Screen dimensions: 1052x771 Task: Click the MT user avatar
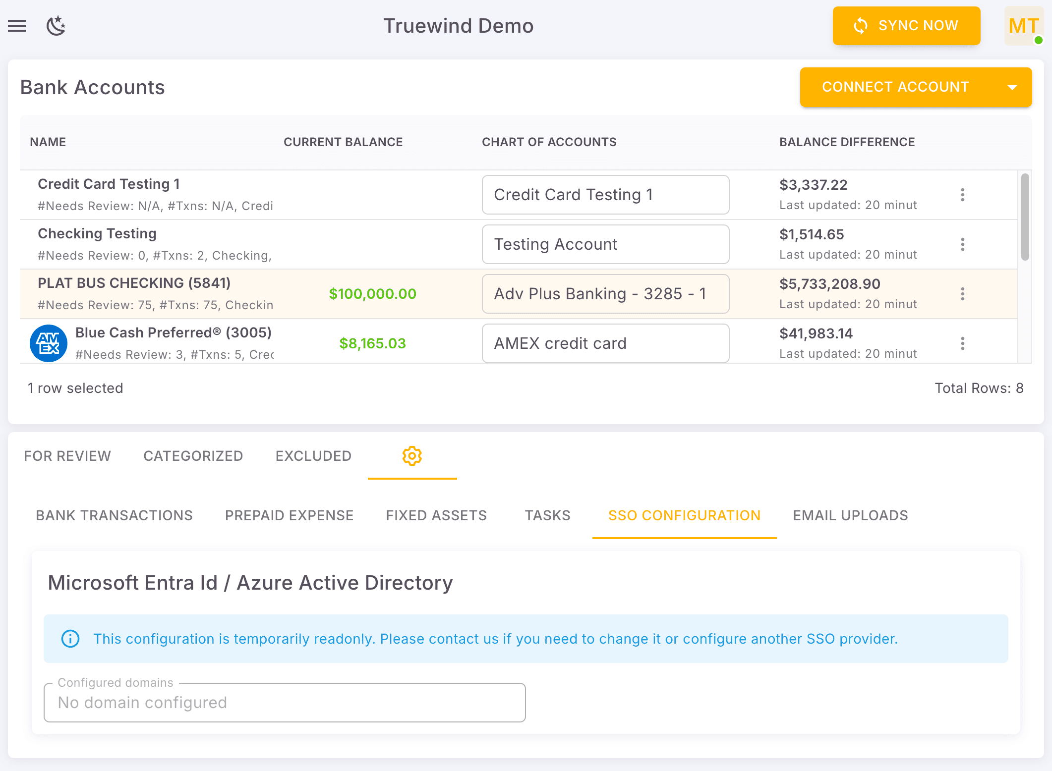click(x=1023, y=26)
